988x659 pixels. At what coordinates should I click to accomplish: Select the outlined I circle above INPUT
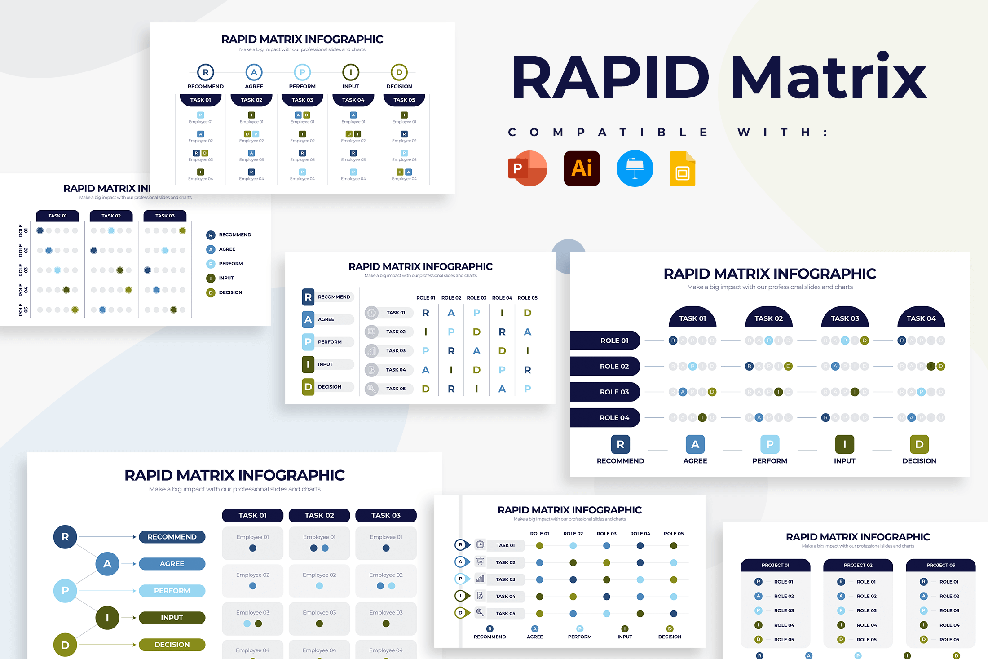coord(351,72)
